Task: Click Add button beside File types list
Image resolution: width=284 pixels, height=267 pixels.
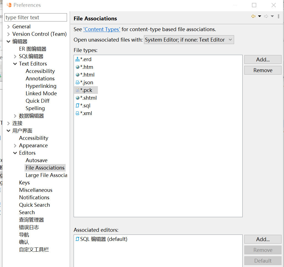Action: (x=262, y=60)
